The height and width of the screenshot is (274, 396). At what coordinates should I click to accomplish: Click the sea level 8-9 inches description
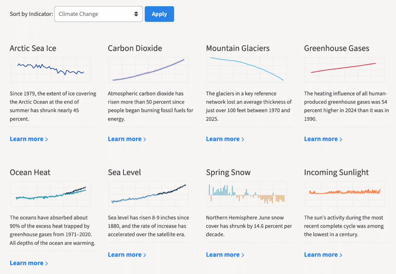click(148, 226)
